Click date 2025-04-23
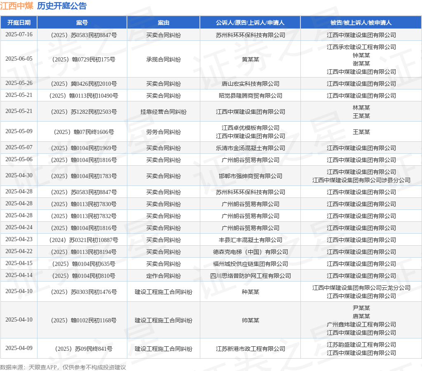Viewport: 422px width, 371px height. click(x=19, y=239)
